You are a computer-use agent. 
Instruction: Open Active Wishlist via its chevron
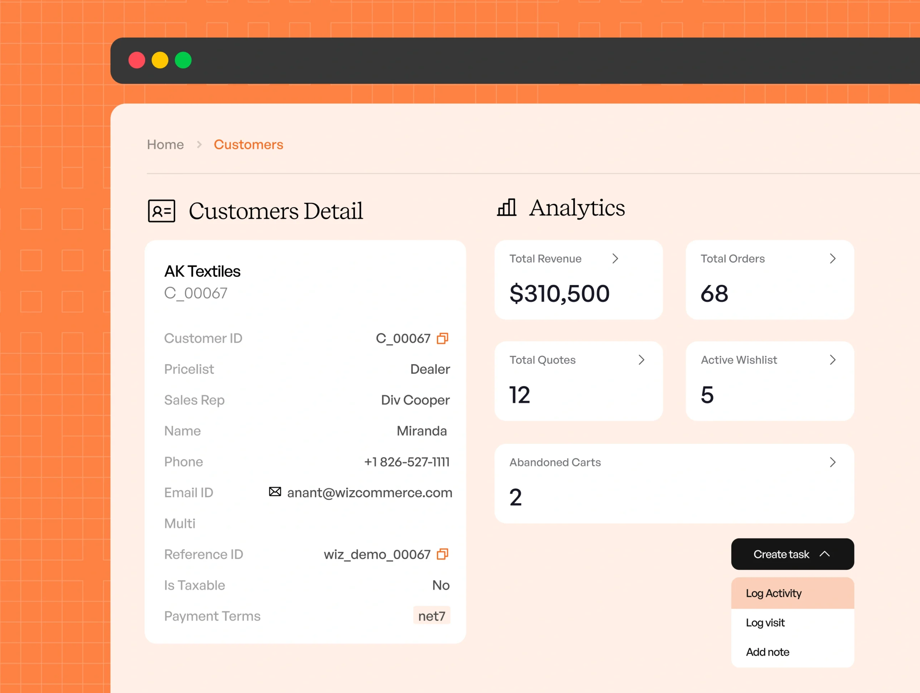[832, 360]
